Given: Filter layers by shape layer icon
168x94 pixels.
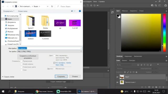Looking at the screenshot, I should tap(148, 65).
